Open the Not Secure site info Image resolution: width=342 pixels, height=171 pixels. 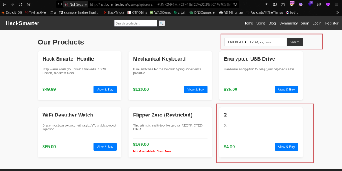[x=76, y=4]
